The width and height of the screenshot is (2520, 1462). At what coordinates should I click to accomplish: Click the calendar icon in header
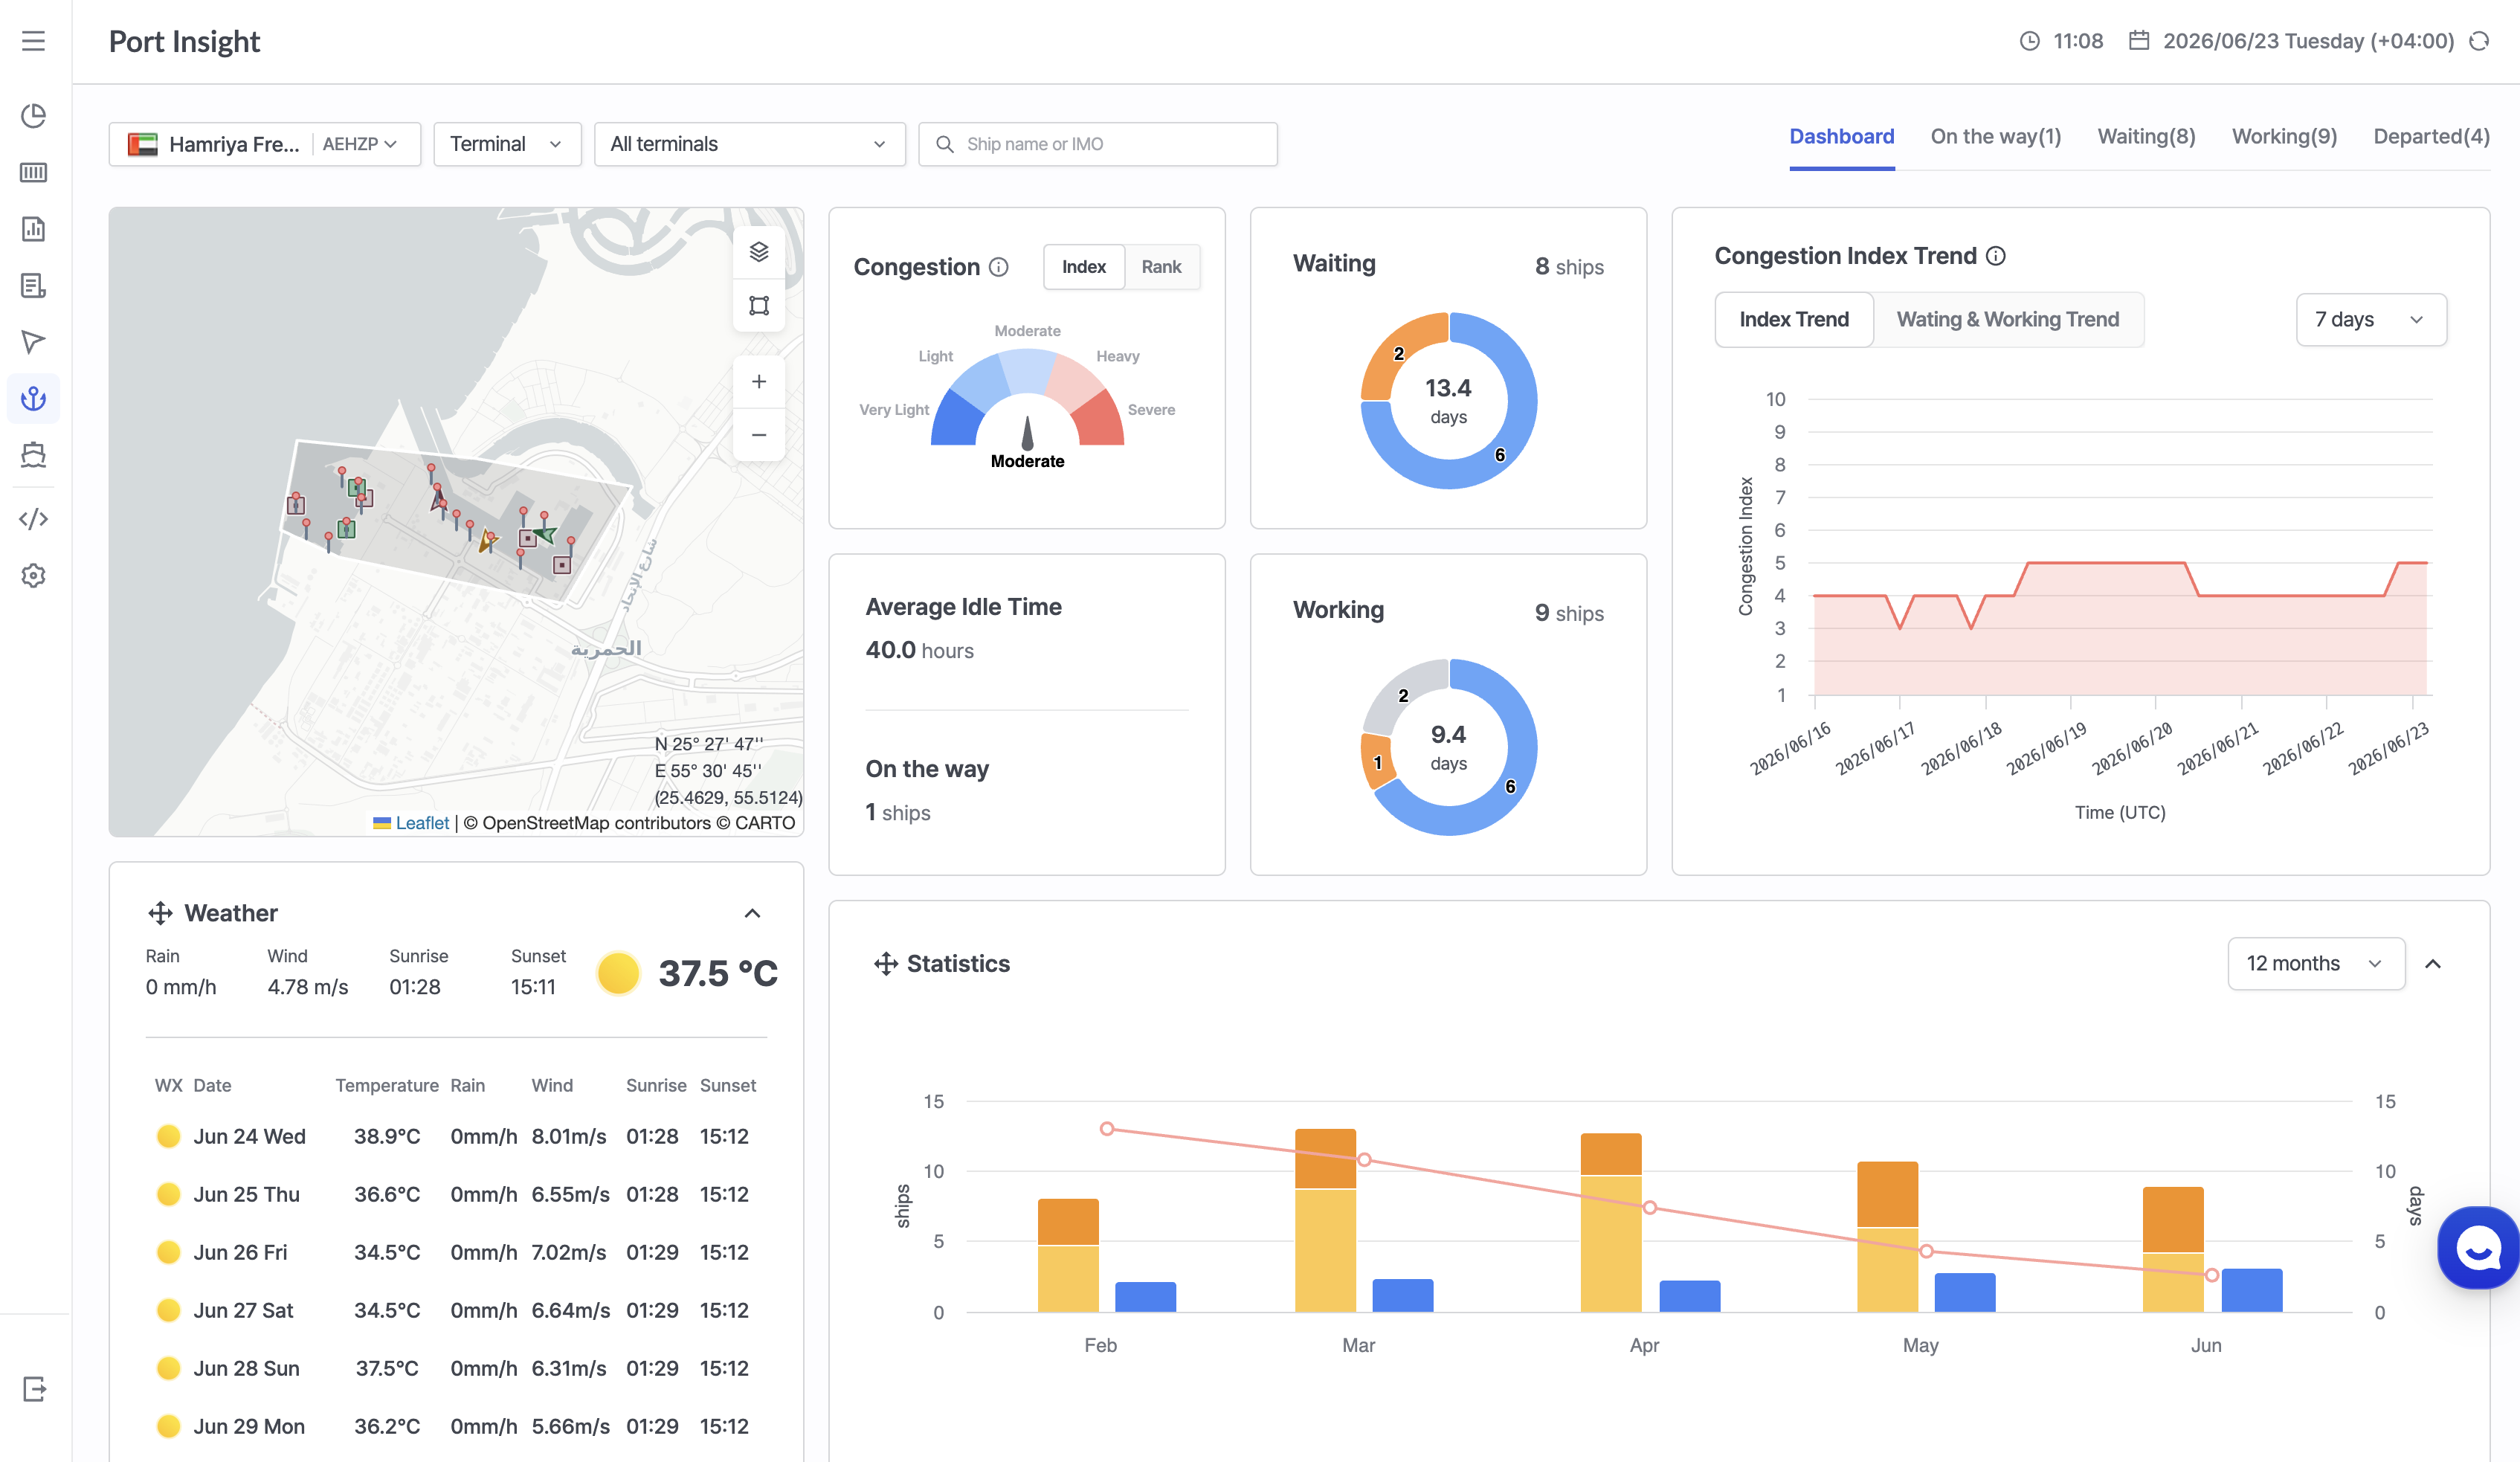(2138, 41)
